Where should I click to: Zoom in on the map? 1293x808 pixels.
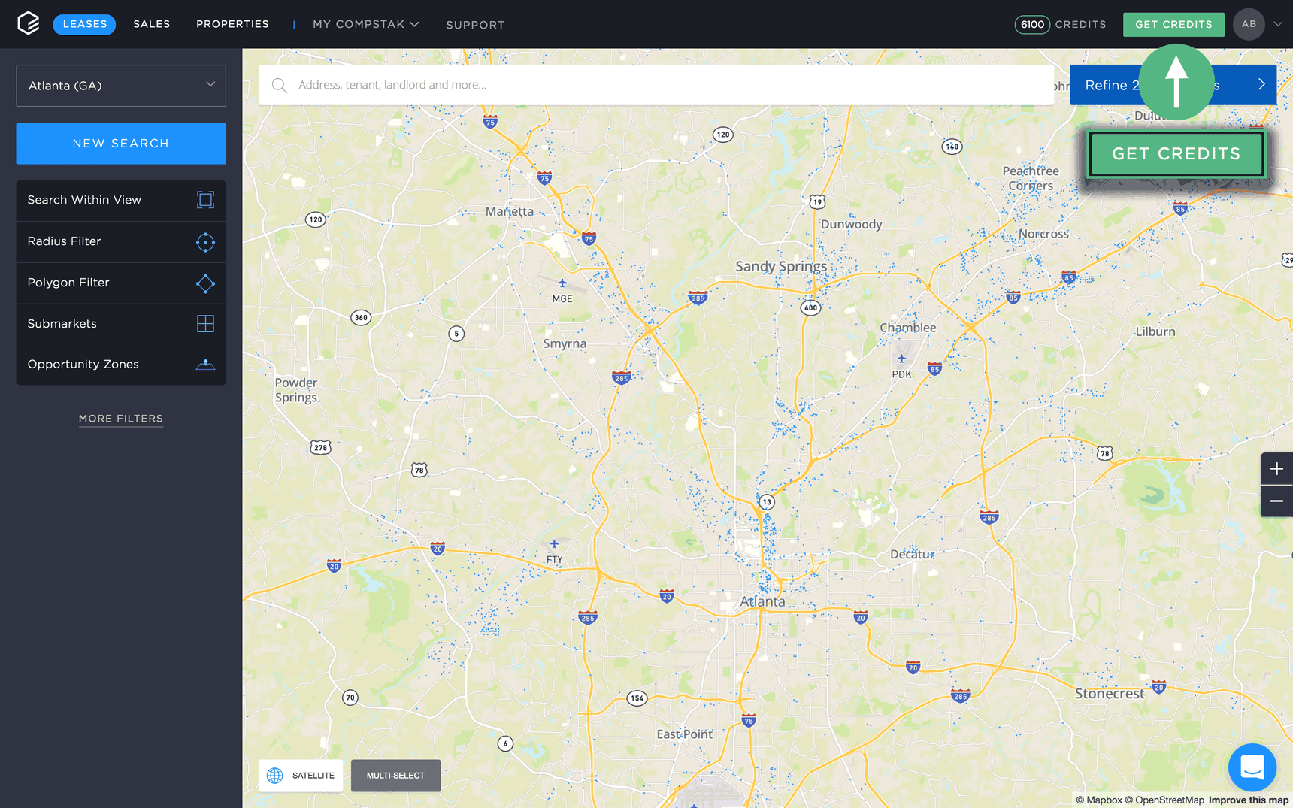1276,469
